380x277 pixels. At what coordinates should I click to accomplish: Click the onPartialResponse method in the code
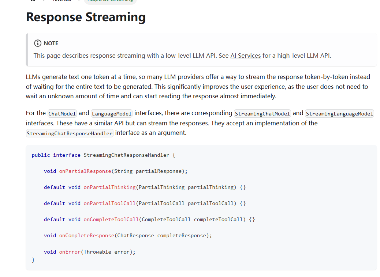(x=85, y=171)
